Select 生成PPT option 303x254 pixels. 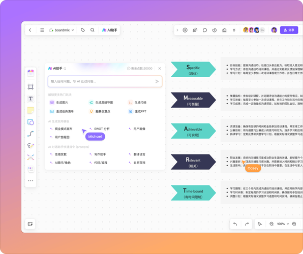click(137, 111)
